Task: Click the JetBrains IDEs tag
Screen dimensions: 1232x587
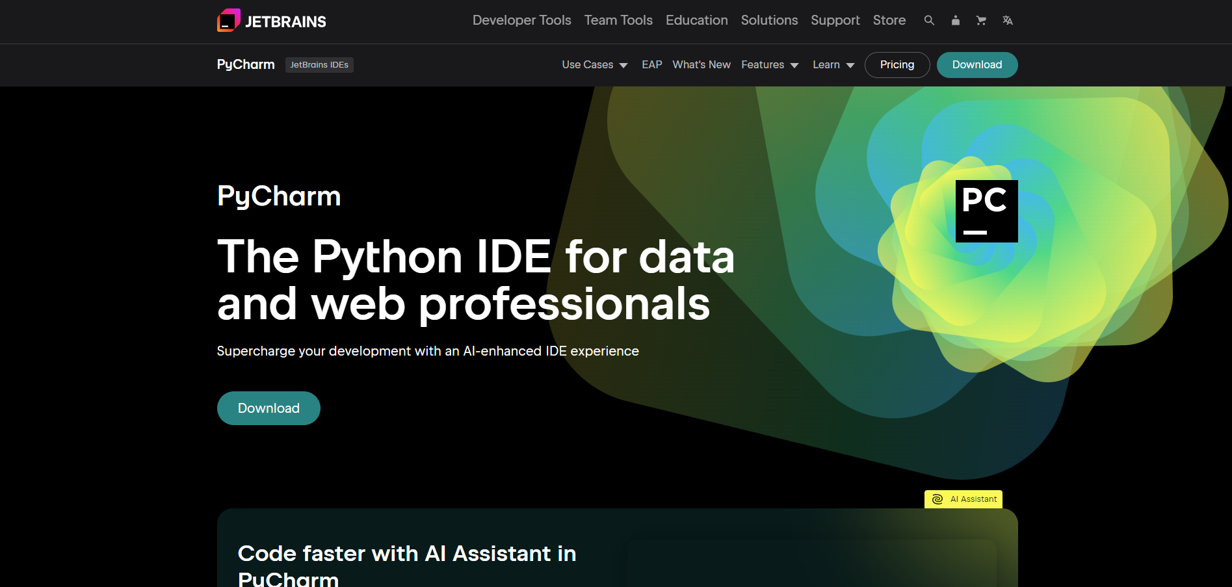Action: point(319,65)
